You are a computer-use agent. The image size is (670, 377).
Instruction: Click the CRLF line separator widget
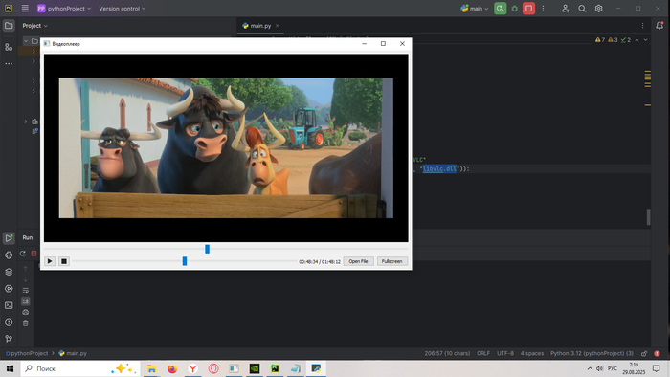(x=483, y=353)
